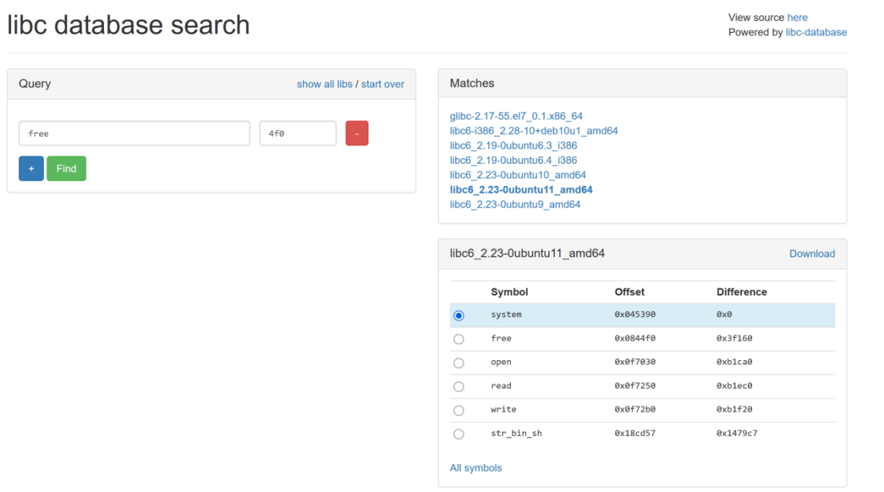Select the write symbol radio button
The width and height of the screenshot is (884, 492).
pyautogui.click(x=459, y=411)
